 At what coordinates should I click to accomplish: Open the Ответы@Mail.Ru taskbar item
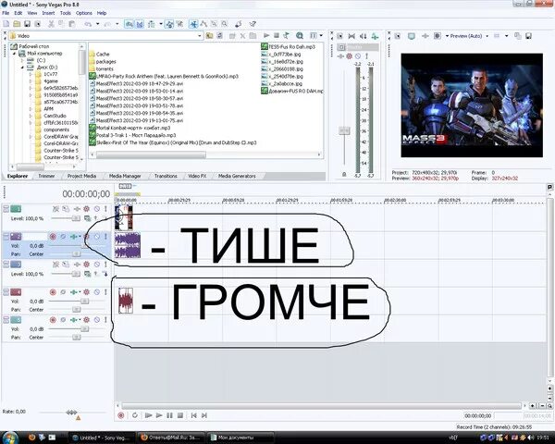(171, 438)
